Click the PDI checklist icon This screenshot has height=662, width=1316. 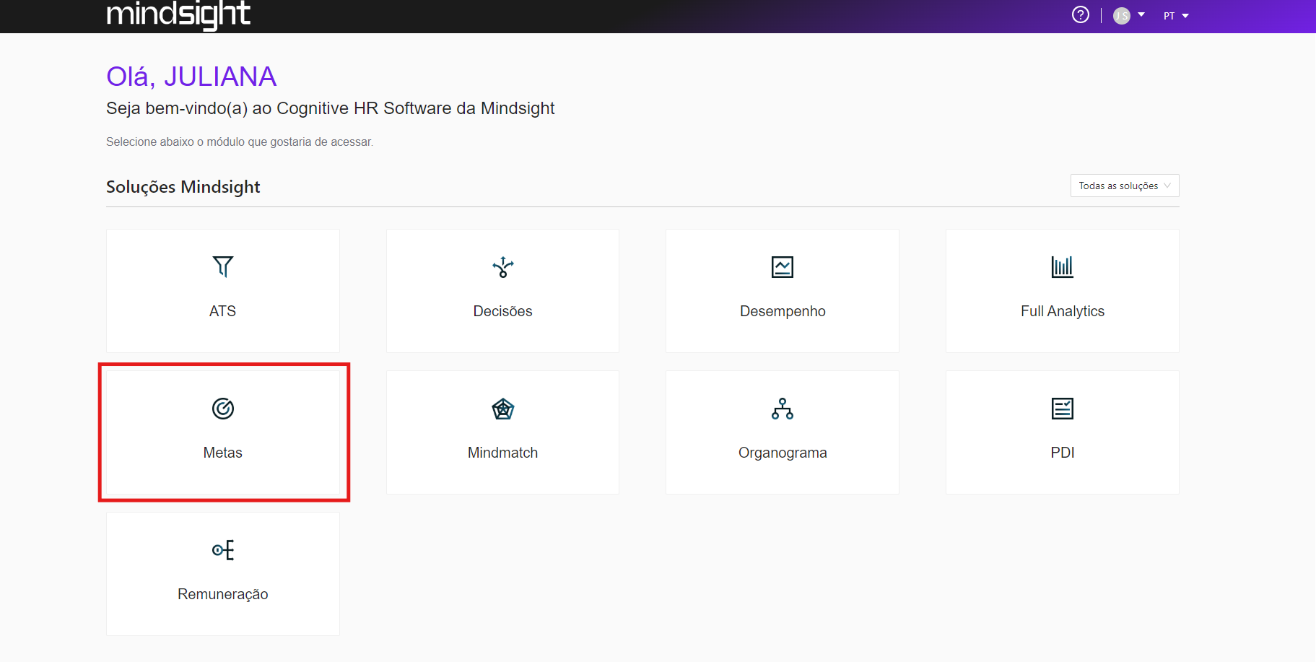1062,408
